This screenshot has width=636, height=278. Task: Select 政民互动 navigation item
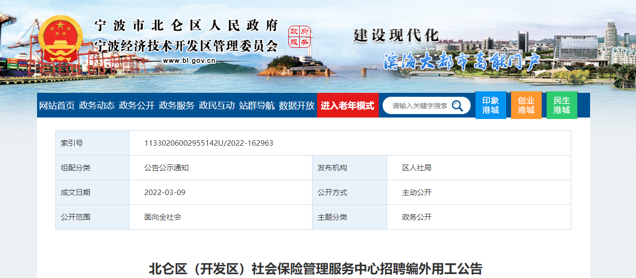pyautogui.click(x=217, y=106)
